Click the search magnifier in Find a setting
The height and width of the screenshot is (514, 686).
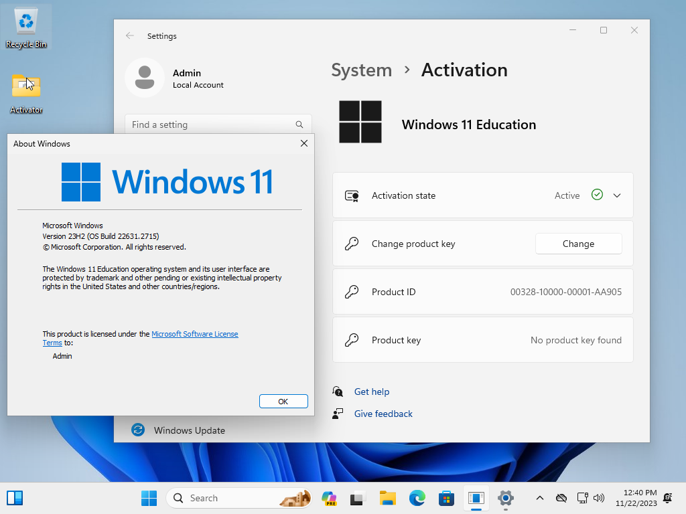pos(299,124)
